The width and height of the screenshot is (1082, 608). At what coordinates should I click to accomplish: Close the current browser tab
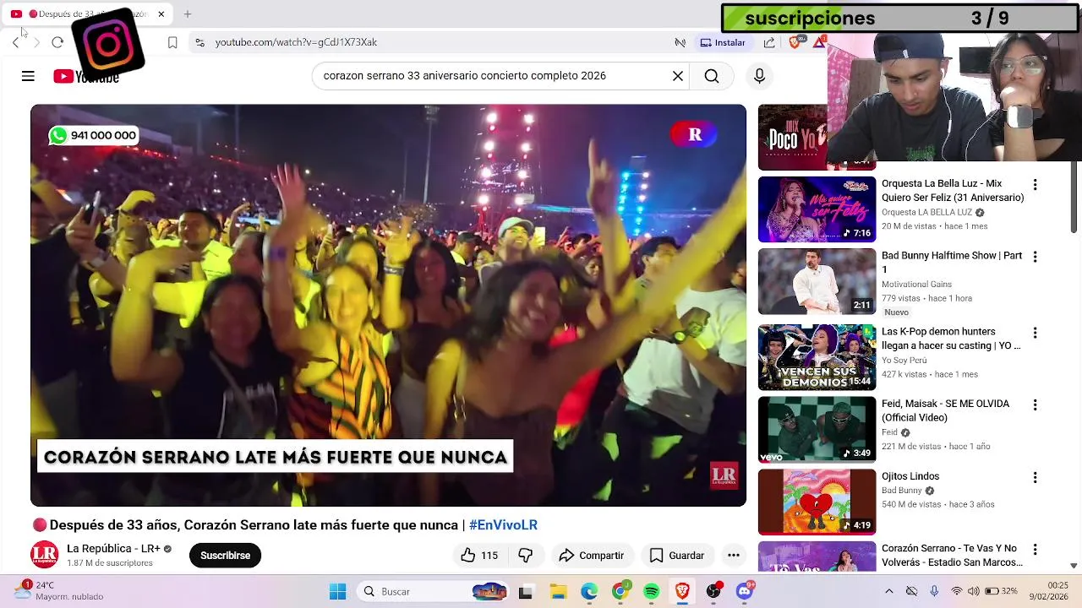(161, 14)
